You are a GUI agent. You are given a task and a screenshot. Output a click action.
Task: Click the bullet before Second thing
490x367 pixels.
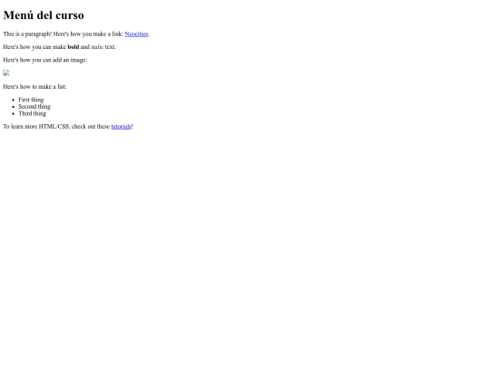click(x=13, y=107)
